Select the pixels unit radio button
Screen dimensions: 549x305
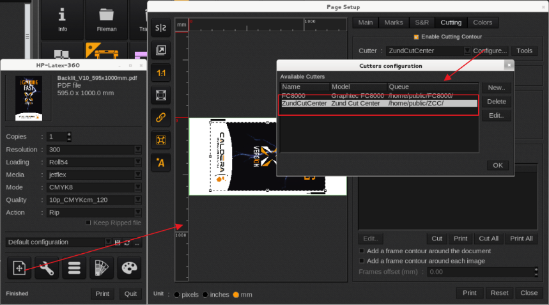tap(177, 295)
